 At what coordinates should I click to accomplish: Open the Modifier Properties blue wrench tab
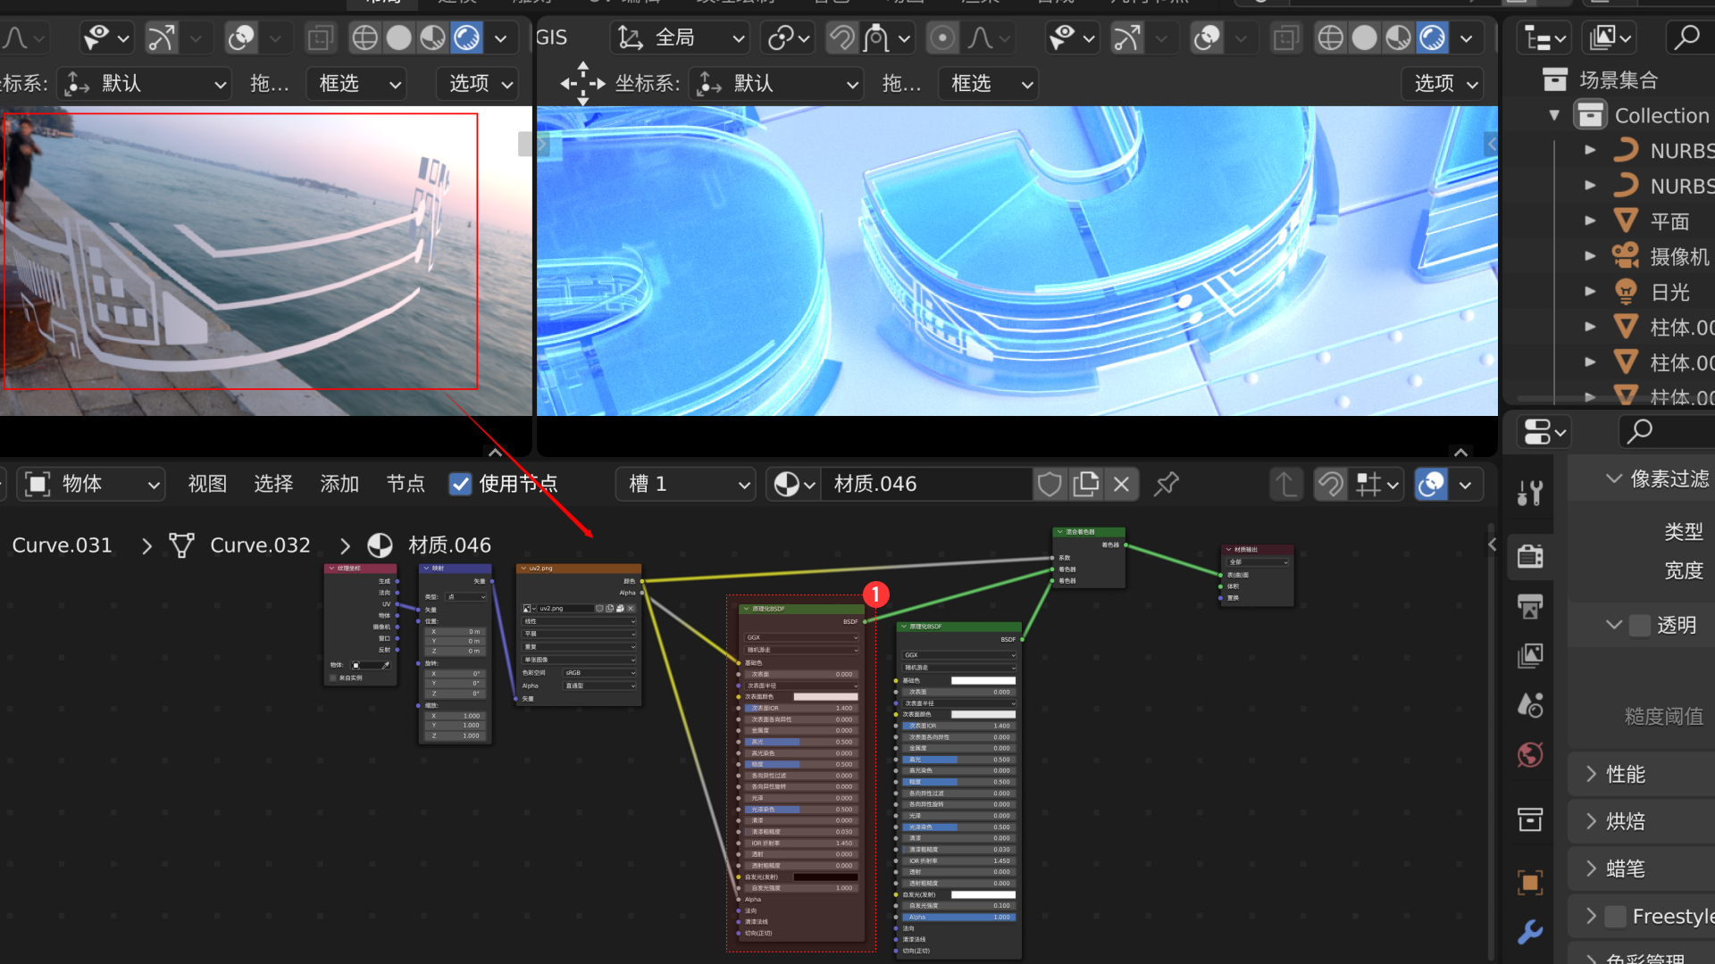coord(1530,932)
